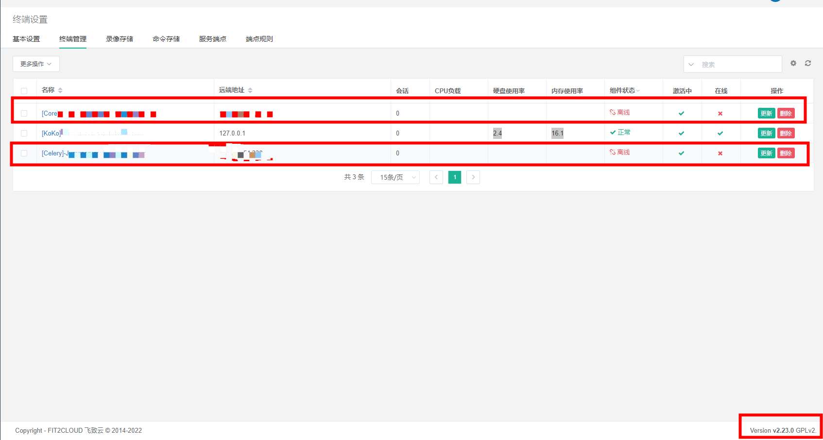Open the 15条/页 page size dropdown
823x440 pixels.
[x=395, y=177]
